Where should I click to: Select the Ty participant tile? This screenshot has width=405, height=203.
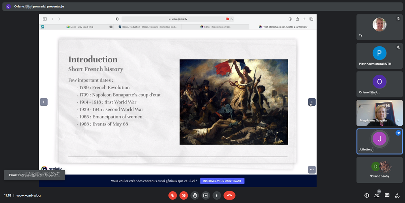click(x=379, y=27)
